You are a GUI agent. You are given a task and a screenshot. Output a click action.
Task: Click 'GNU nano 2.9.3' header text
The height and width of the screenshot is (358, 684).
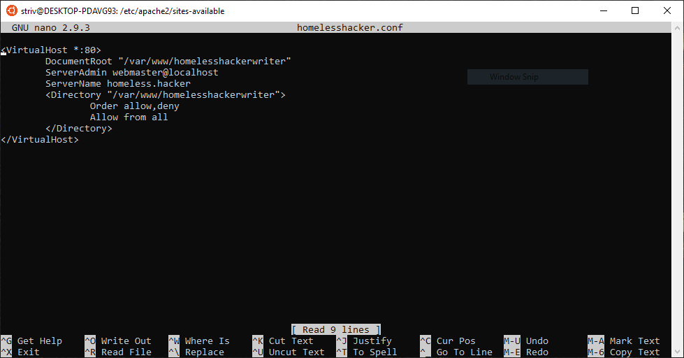pyautogui.click(x=50, y=27)
